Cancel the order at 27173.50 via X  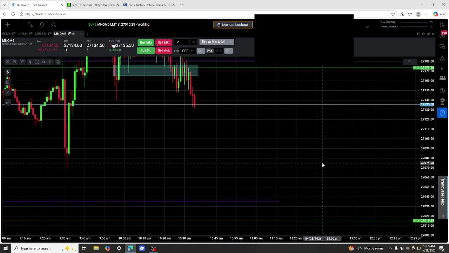point(415,68)
